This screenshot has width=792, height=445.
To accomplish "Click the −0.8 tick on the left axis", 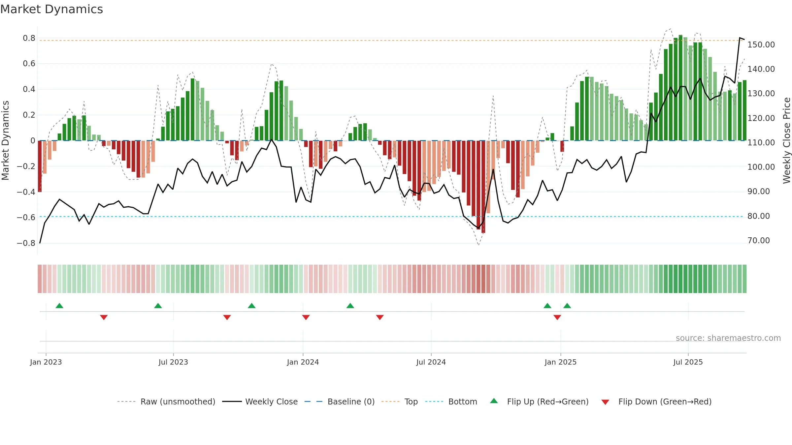I will [26, 243].
